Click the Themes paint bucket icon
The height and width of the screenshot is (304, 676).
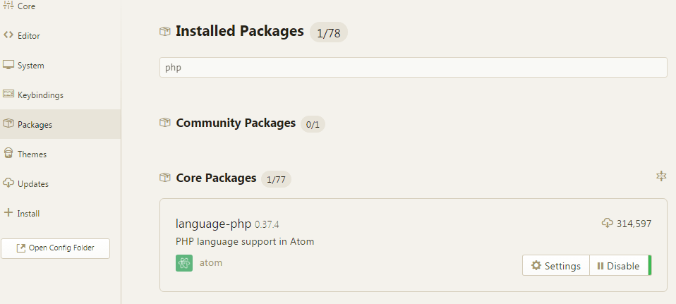pyautogui.click(x=8, y=154)
